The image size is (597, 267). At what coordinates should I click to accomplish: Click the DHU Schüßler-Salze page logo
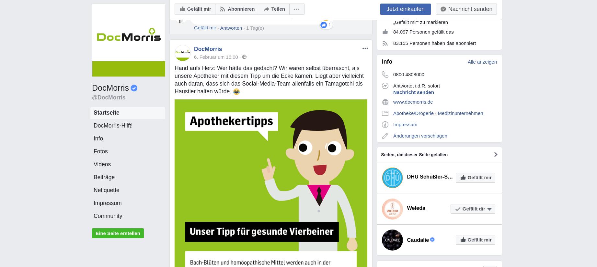tap(392, 178)
